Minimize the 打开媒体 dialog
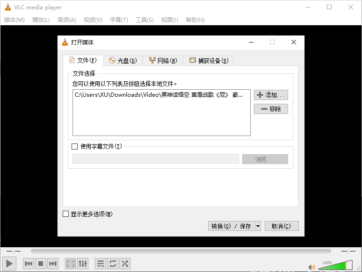The image size is (362, 272). tap(251, 42)
